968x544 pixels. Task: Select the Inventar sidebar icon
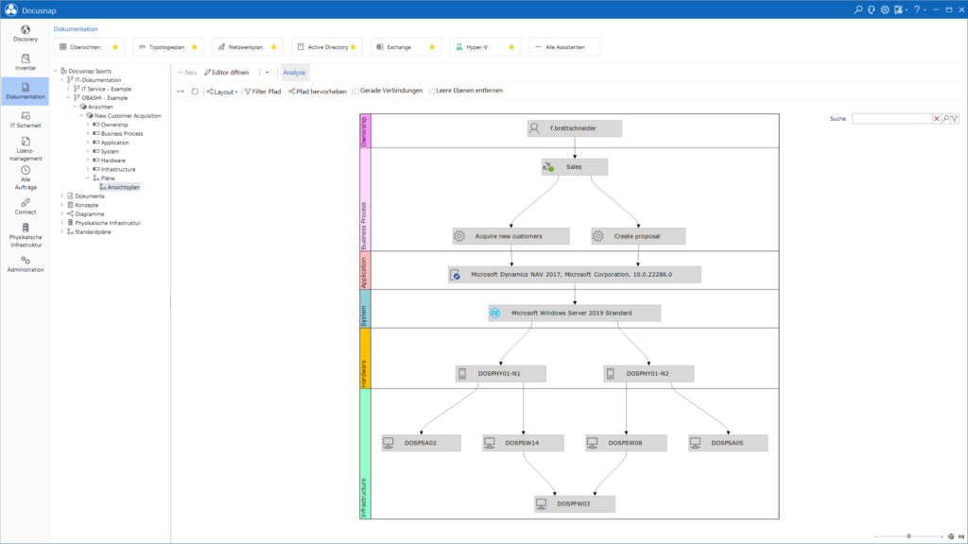25,62
